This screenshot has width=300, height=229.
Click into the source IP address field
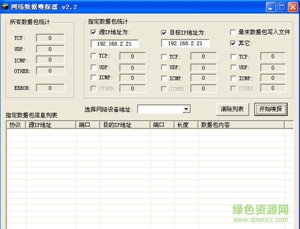coord(114,44)
